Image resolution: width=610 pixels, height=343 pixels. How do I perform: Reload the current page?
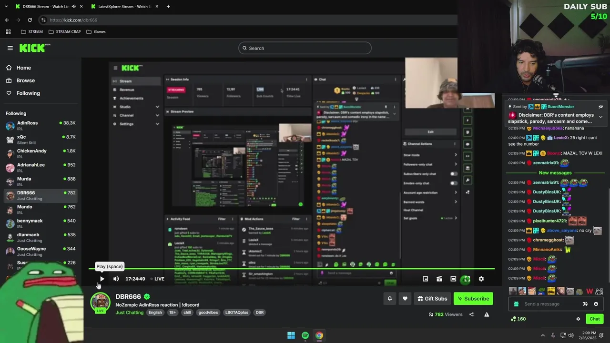tap(30, 20)
